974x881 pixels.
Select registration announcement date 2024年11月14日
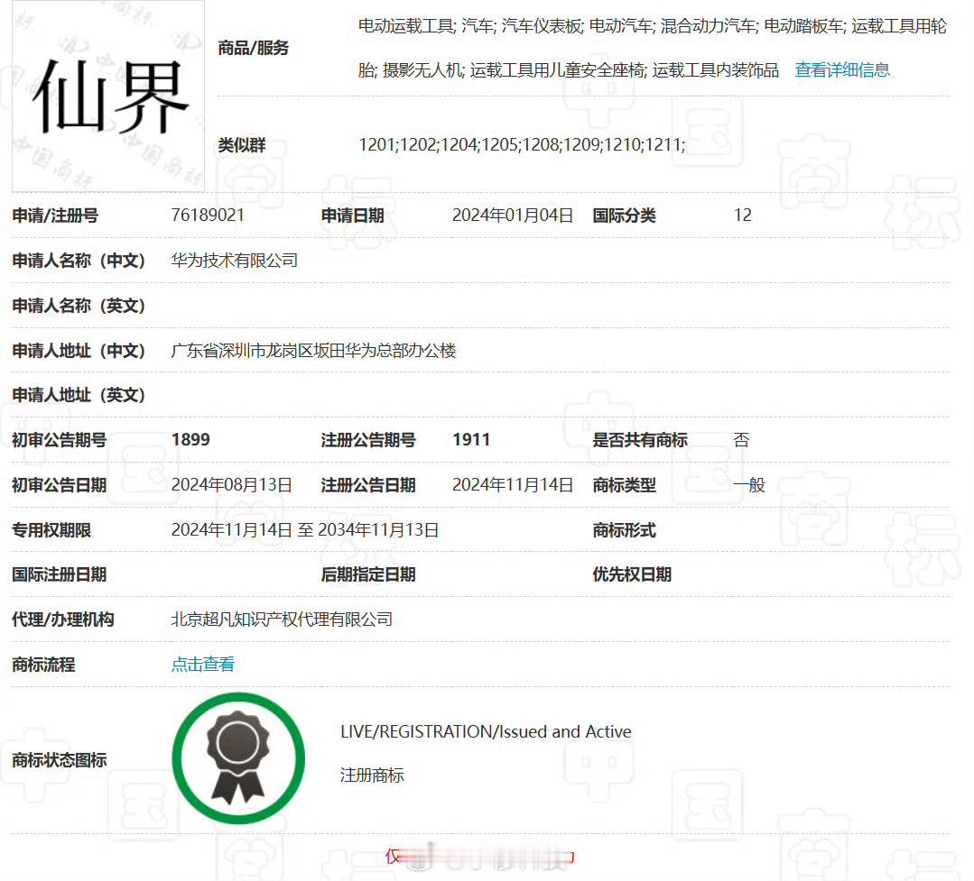coord(513,485)
